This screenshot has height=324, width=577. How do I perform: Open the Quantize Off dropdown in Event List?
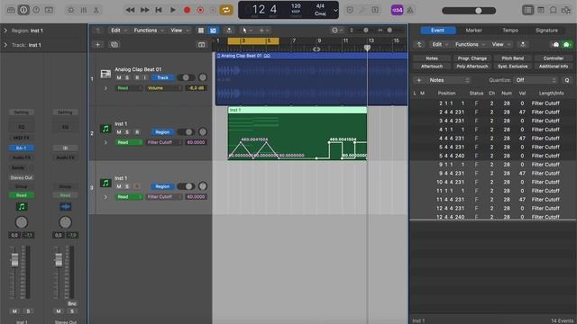(536, 80)
